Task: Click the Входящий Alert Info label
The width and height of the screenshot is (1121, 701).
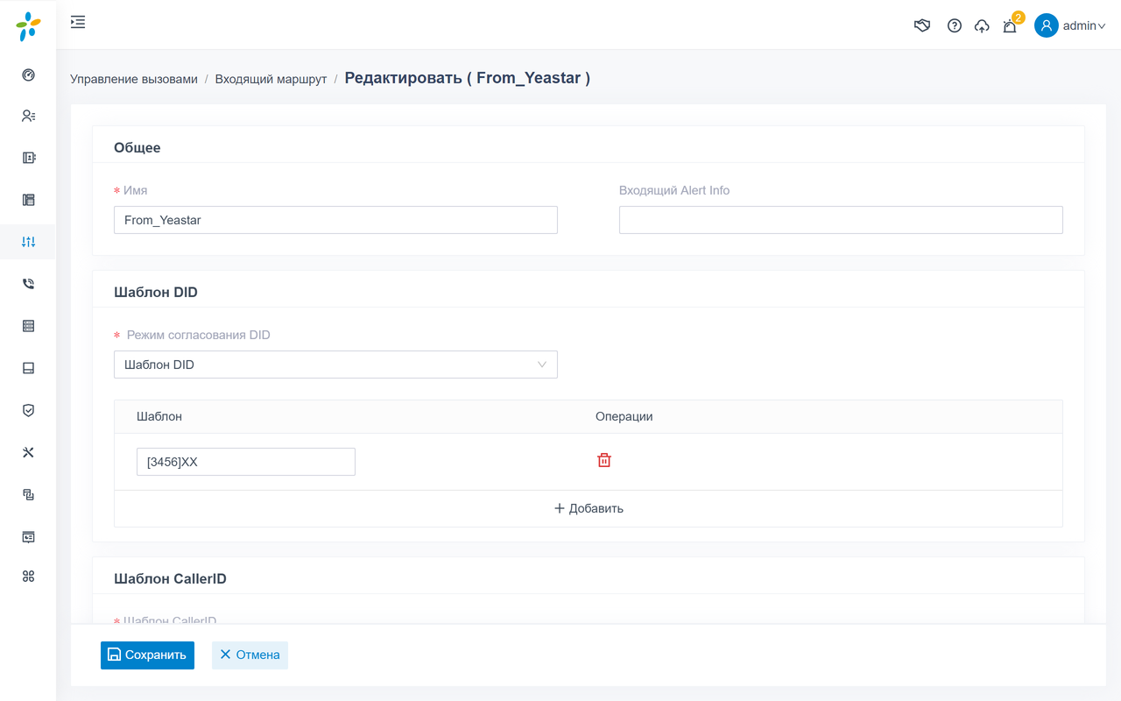Action: click(x=674, y=190)
